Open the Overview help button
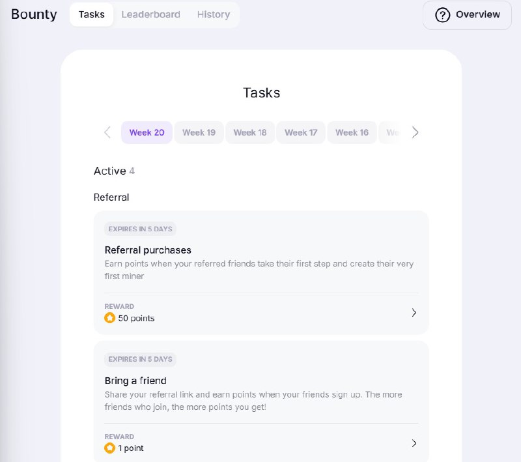 coord(467,15)
